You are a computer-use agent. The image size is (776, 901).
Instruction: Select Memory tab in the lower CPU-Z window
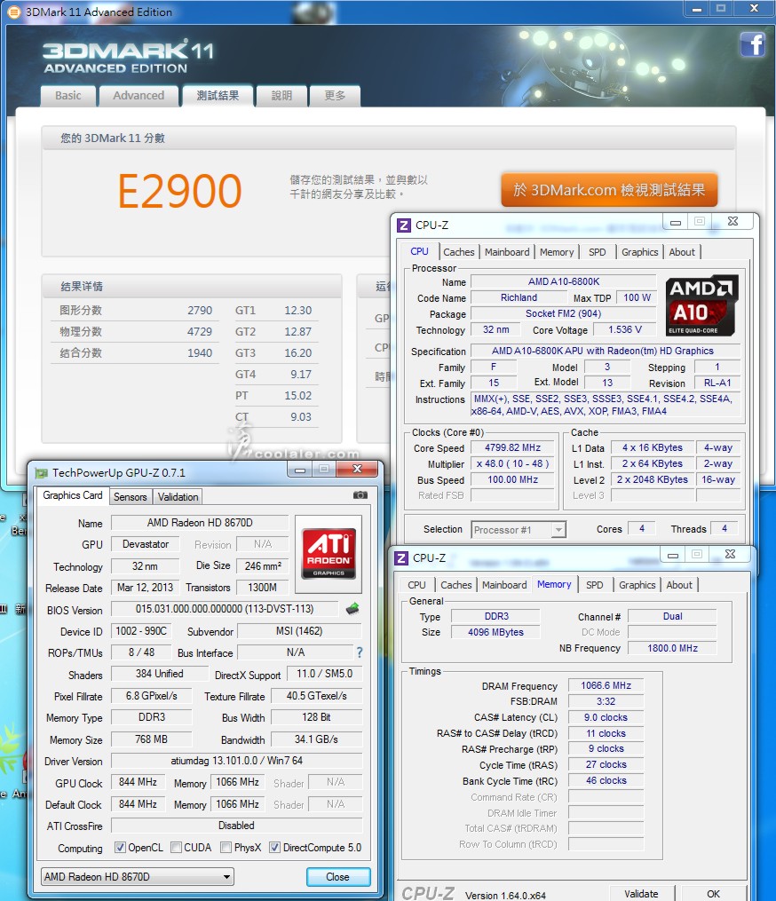click(x=554, y=584)
